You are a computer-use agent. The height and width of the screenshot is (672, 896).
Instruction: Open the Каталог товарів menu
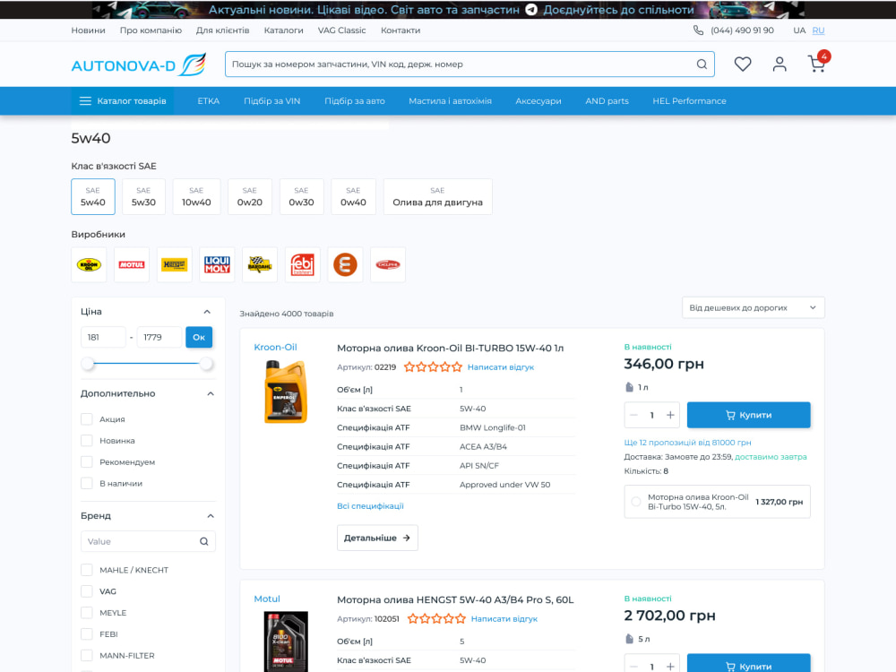(x=123, y=101)
